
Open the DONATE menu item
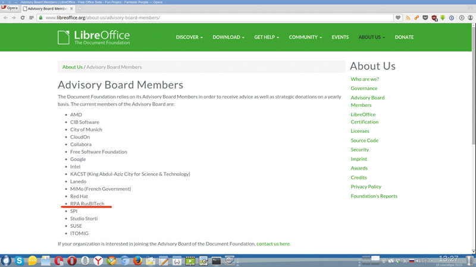click(x=404, y=37)
